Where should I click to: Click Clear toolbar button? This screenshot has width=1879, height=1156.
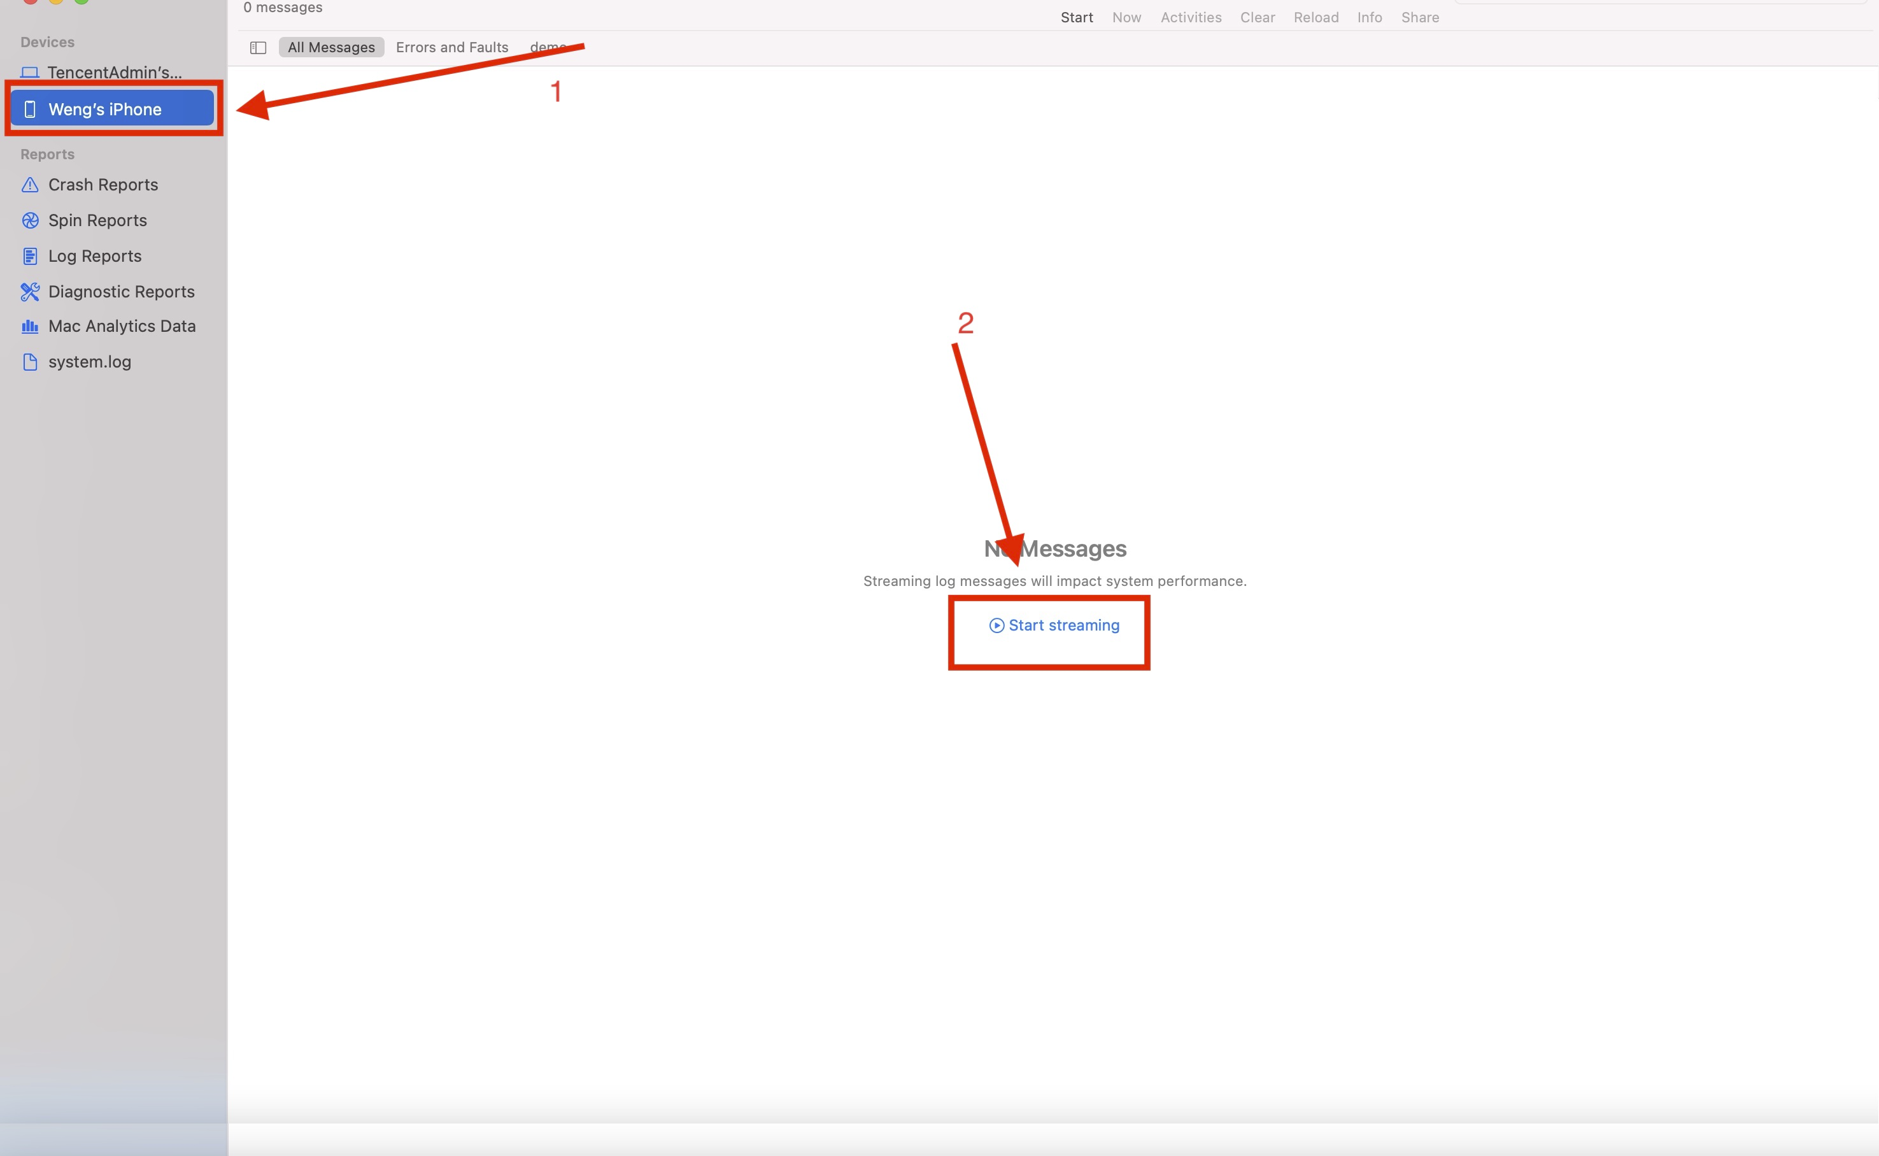coord(1256,16)
